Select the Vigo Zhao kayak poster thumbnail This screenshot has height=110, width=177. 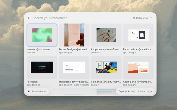click(x=106, y=67)
